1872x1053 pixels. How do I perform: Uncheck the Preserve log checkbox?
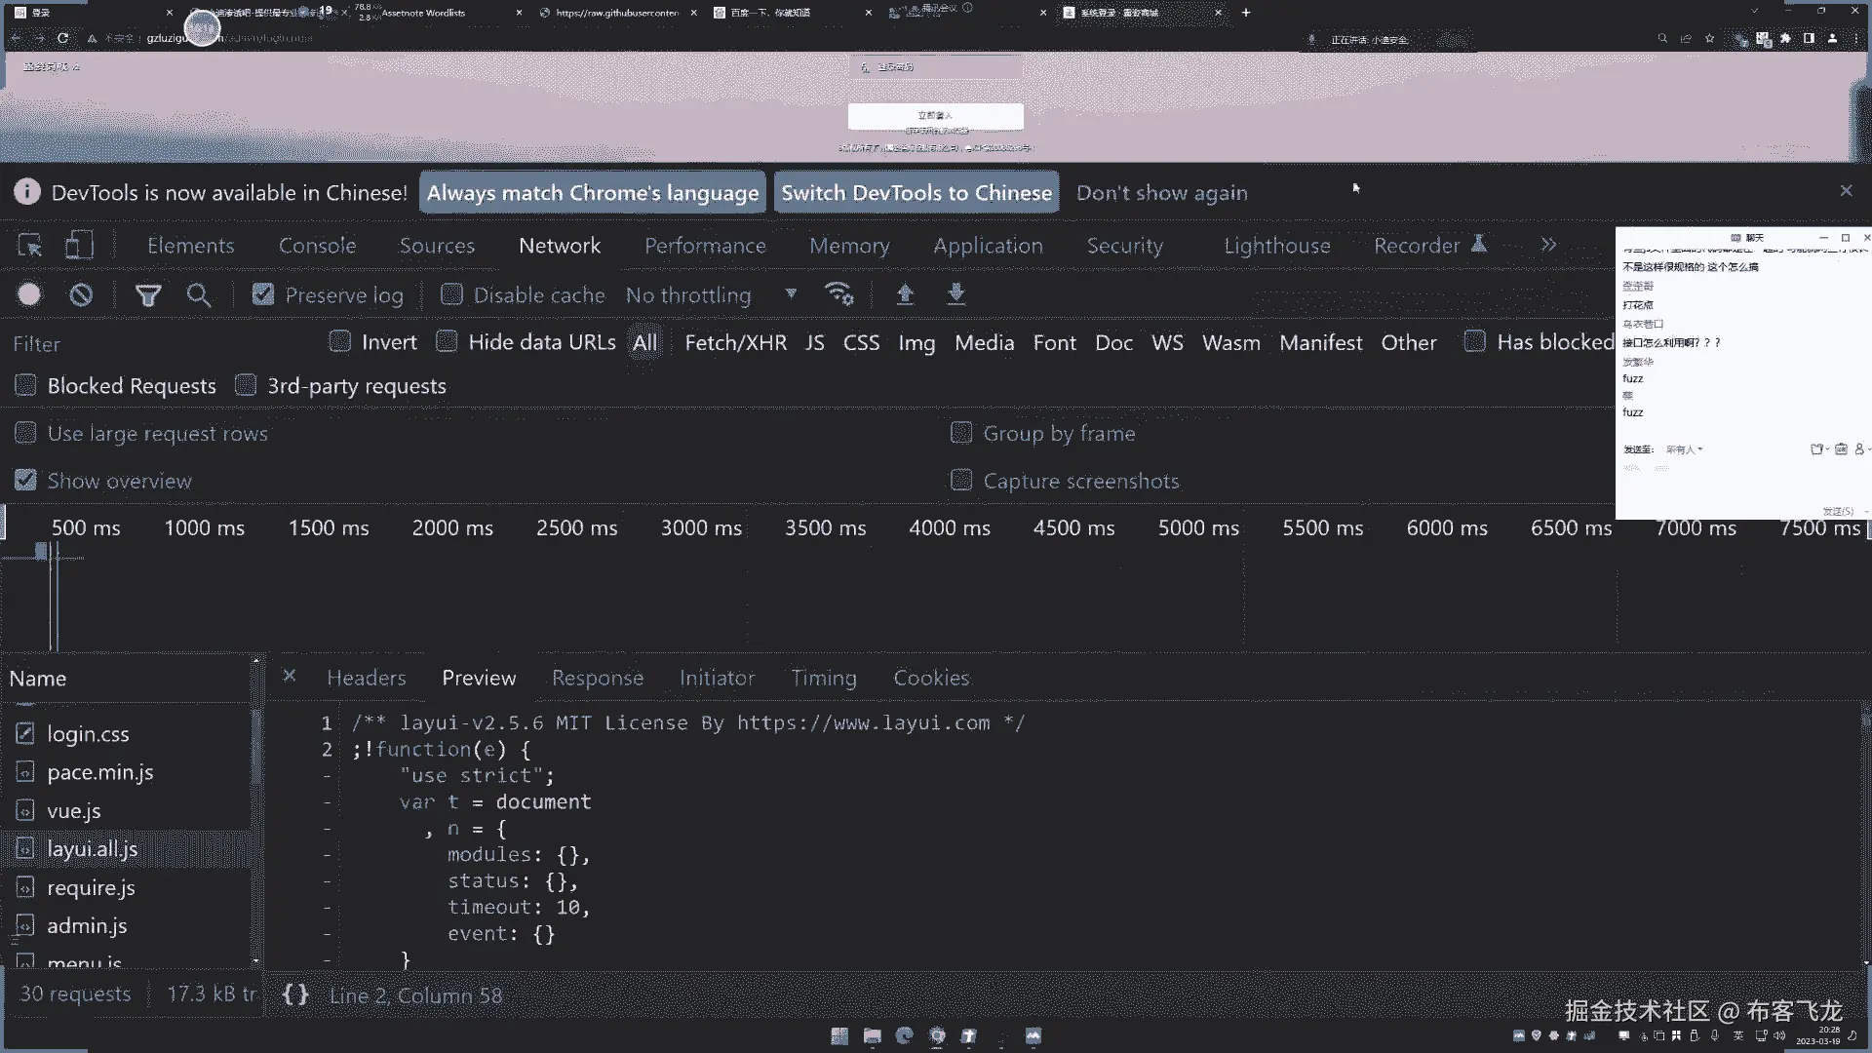coord(263,294)
